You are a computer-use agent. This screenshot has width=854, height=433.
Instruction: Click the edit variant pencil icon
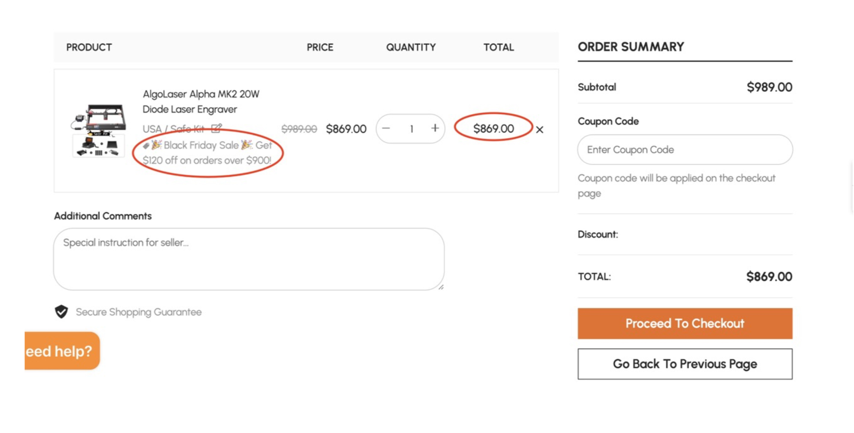pyautogui.click(x=217, y=128)
